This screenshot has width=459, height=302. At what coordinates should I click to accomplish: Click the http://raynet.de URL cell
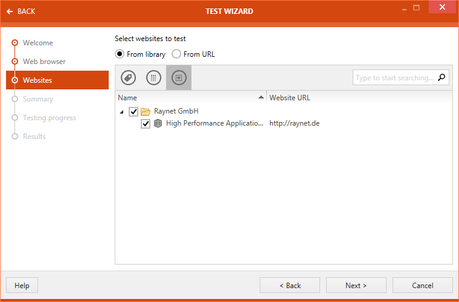click(x=295, y=123)
